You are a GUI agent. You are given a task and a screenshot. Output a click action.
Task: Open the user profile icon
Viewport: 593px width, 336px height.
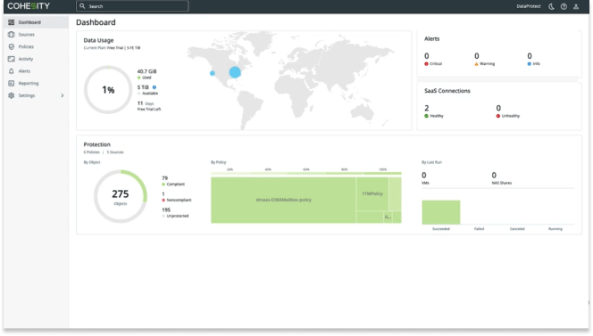point(576,6)
